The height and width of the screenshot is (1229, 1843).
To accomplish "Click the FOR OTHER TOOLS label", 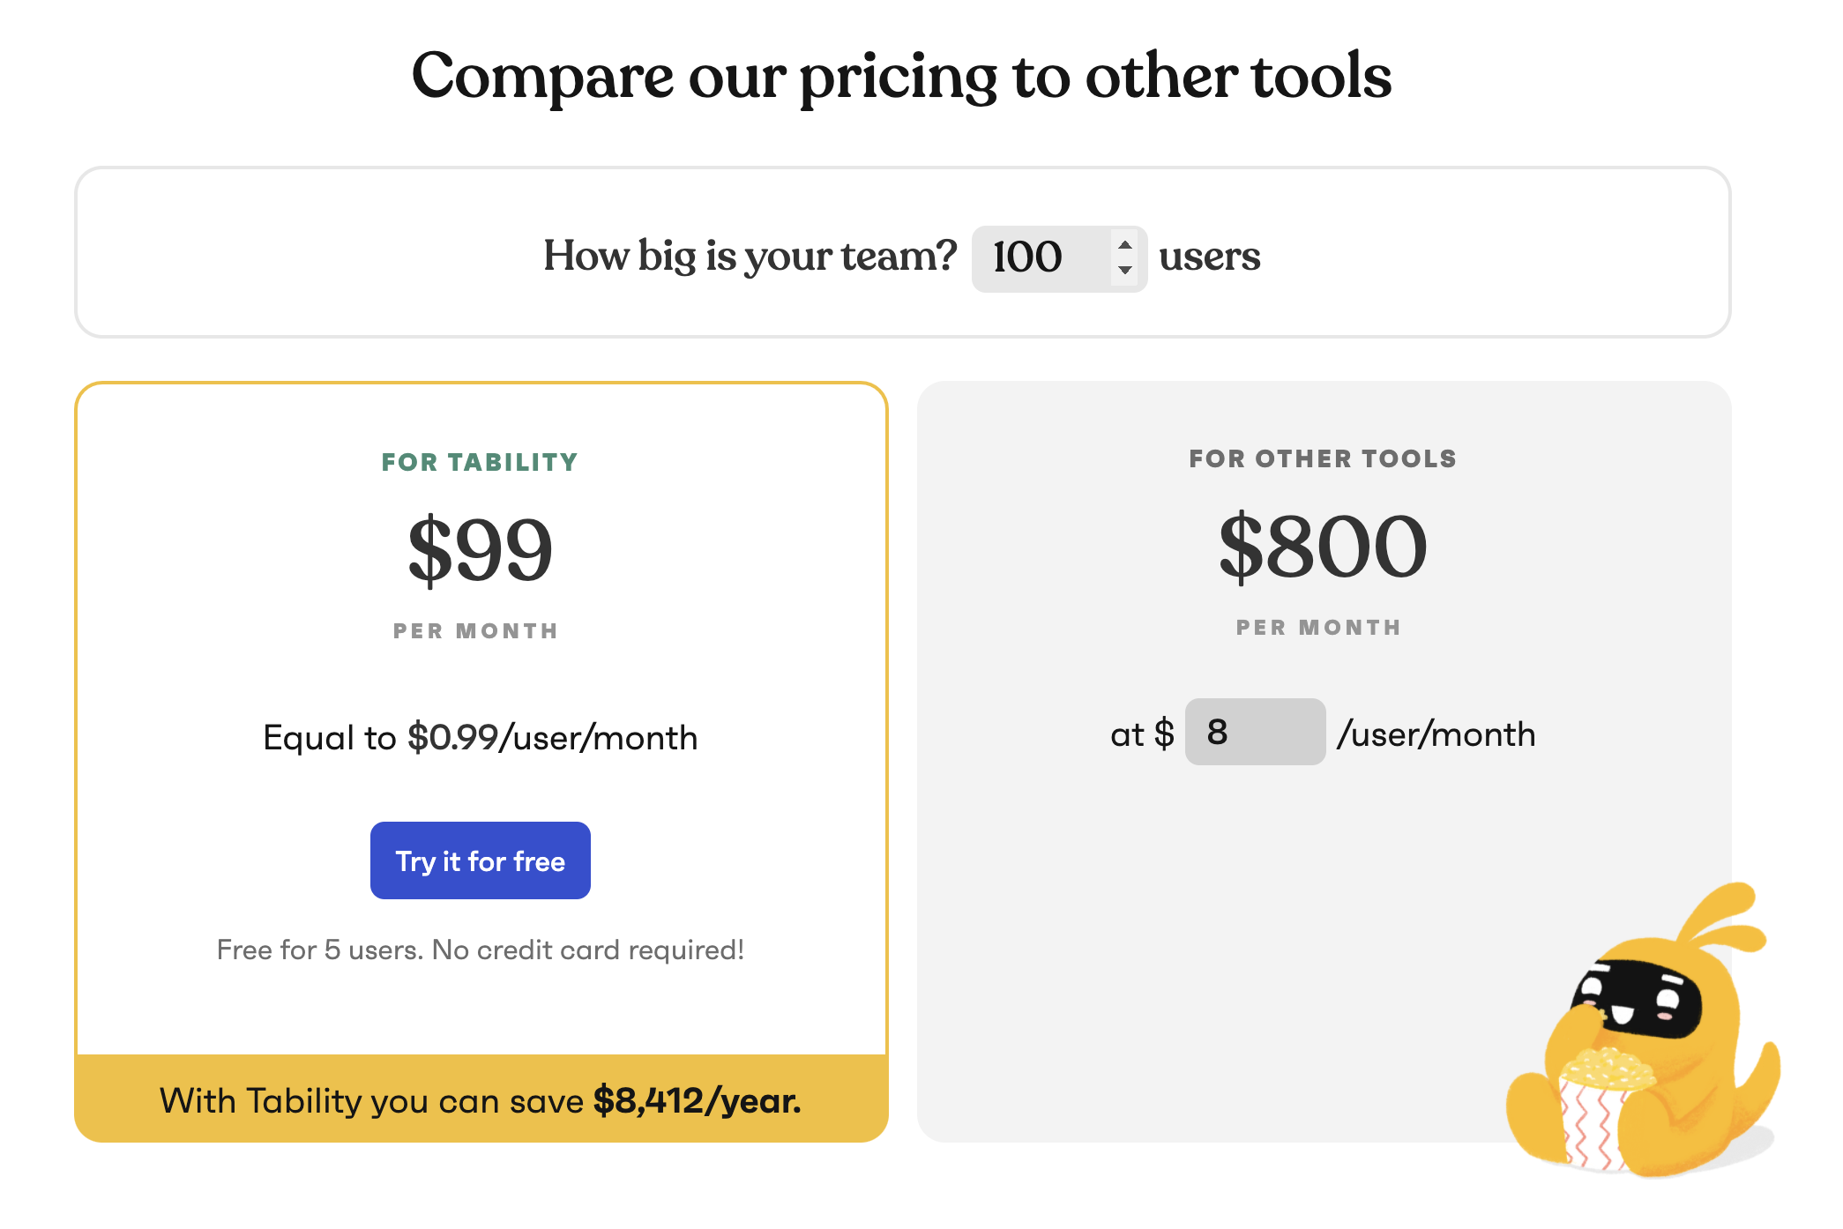I will coord(1323,458).
